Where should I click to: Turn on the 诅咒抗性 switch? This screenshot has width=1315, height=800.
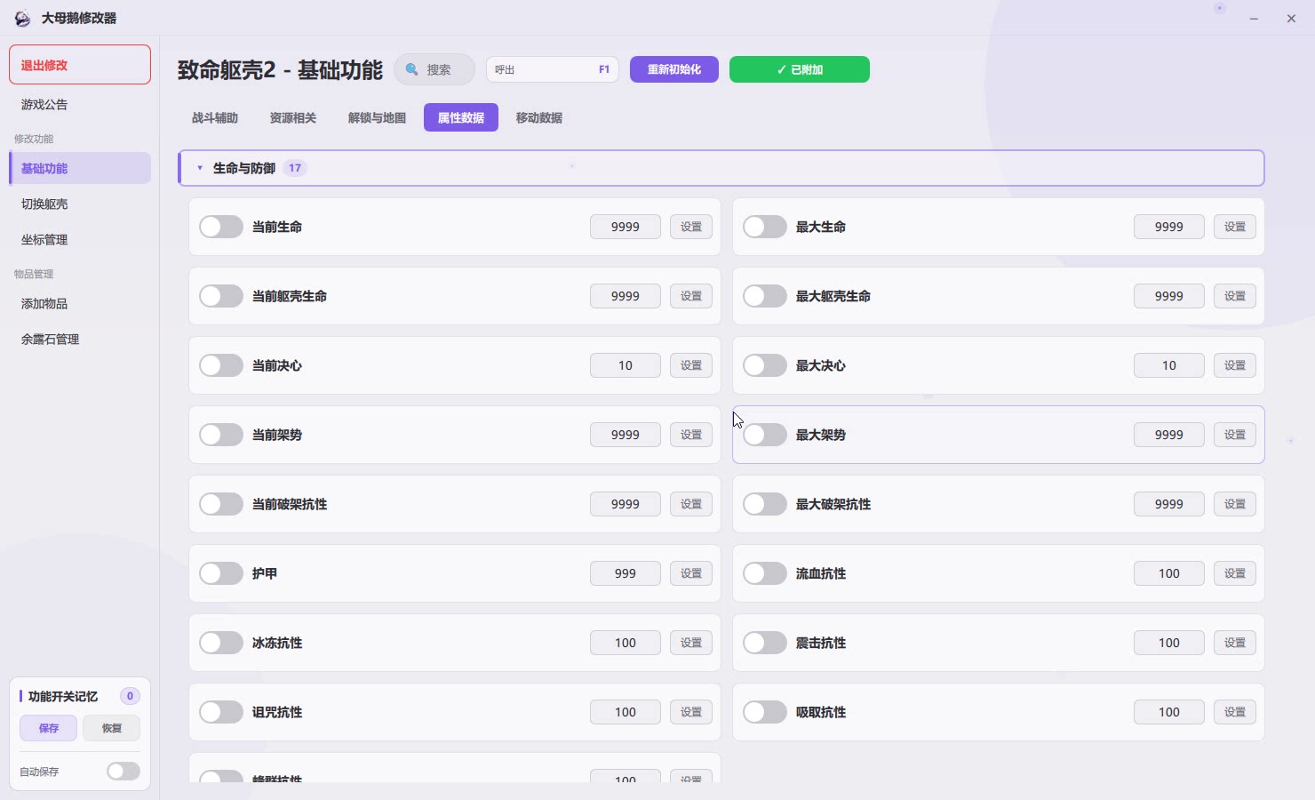(221, 712)
